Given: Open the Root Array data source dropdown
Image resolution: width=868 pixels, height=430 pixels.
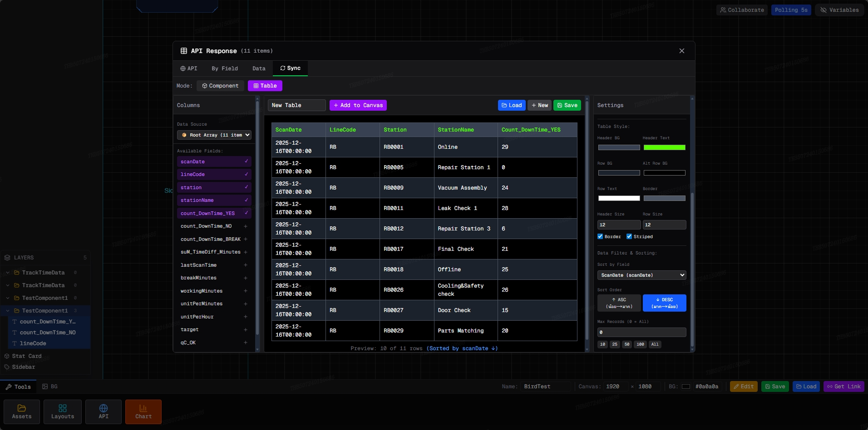Looking at the screenshot, I should [214, 135].
